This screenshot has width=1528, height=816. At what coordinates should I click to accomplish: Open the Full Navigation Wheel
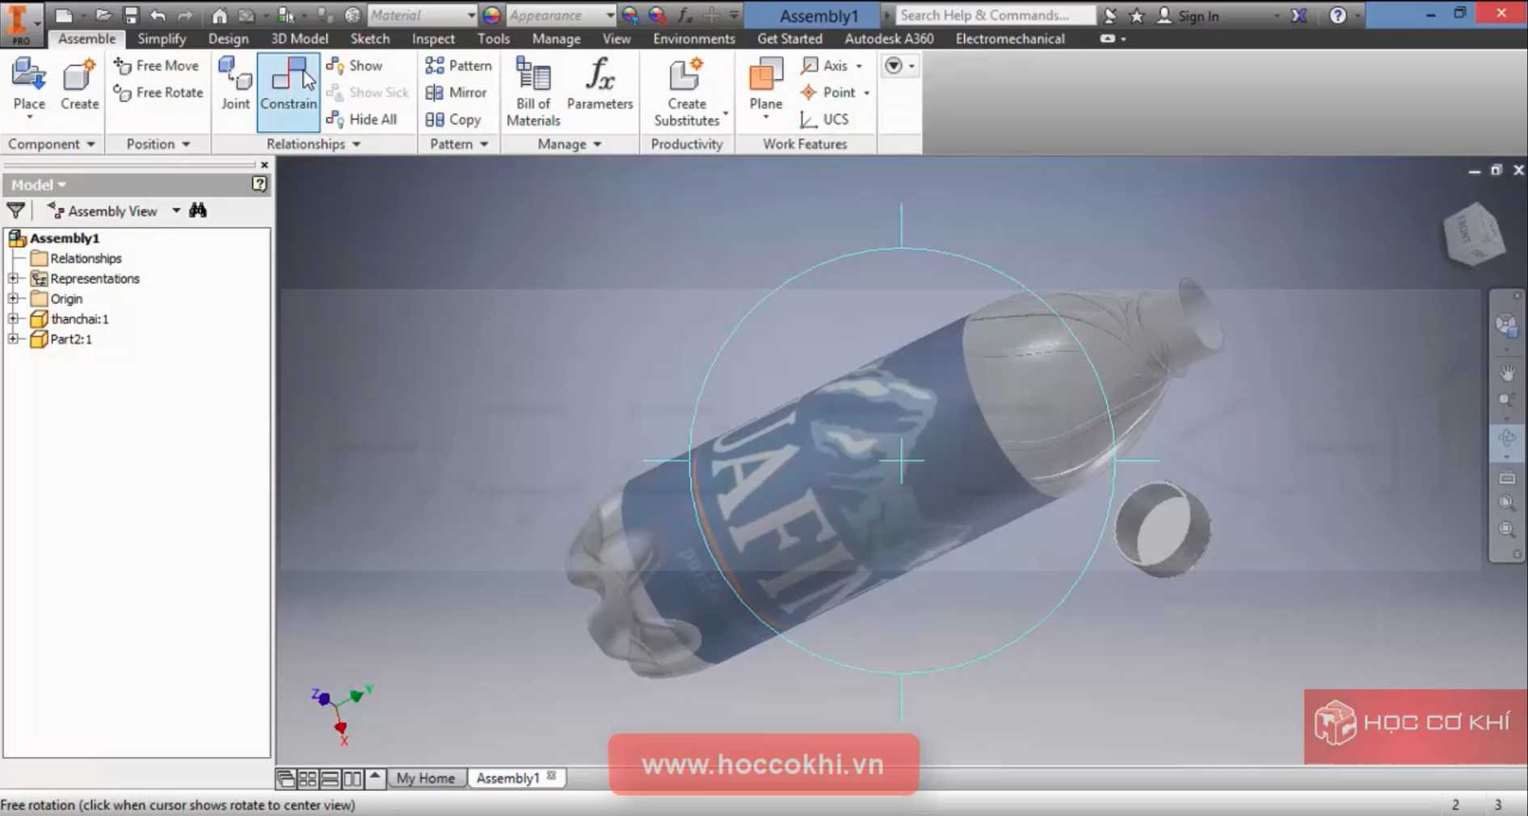click(1505, 325)
